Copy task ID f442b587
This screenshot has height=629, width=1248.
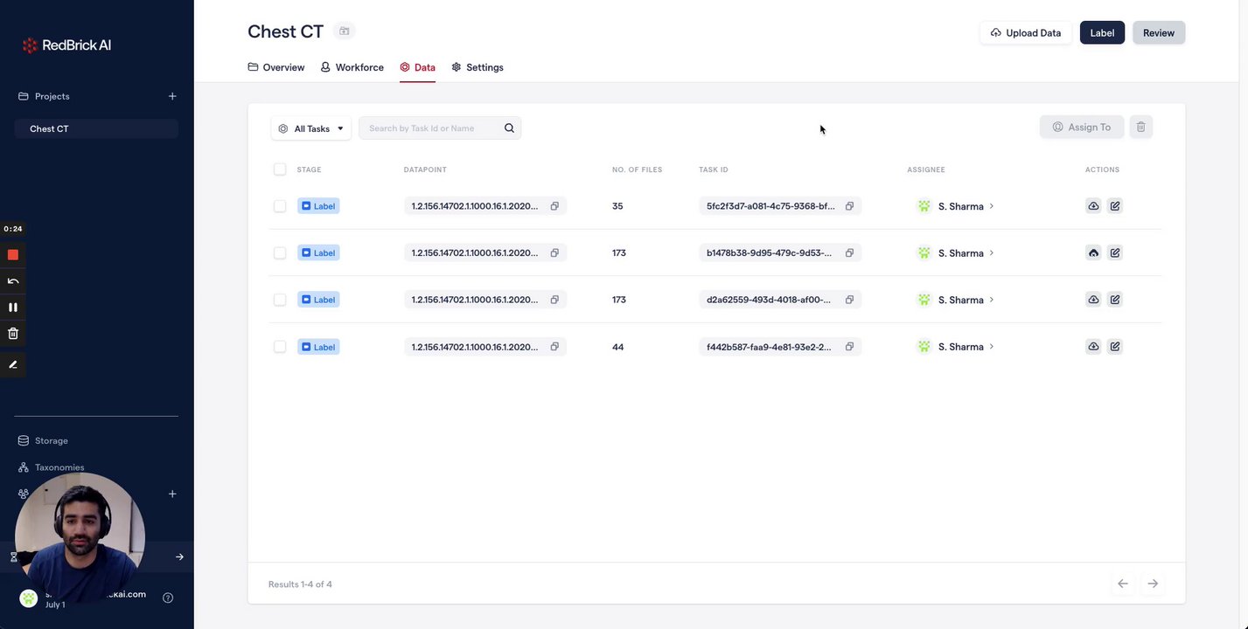click(x=849, y=347)
